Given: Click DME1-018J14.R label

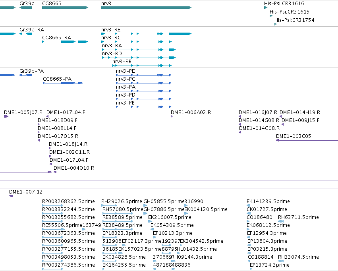Looking at the screenshot, I should coord(68,144).
